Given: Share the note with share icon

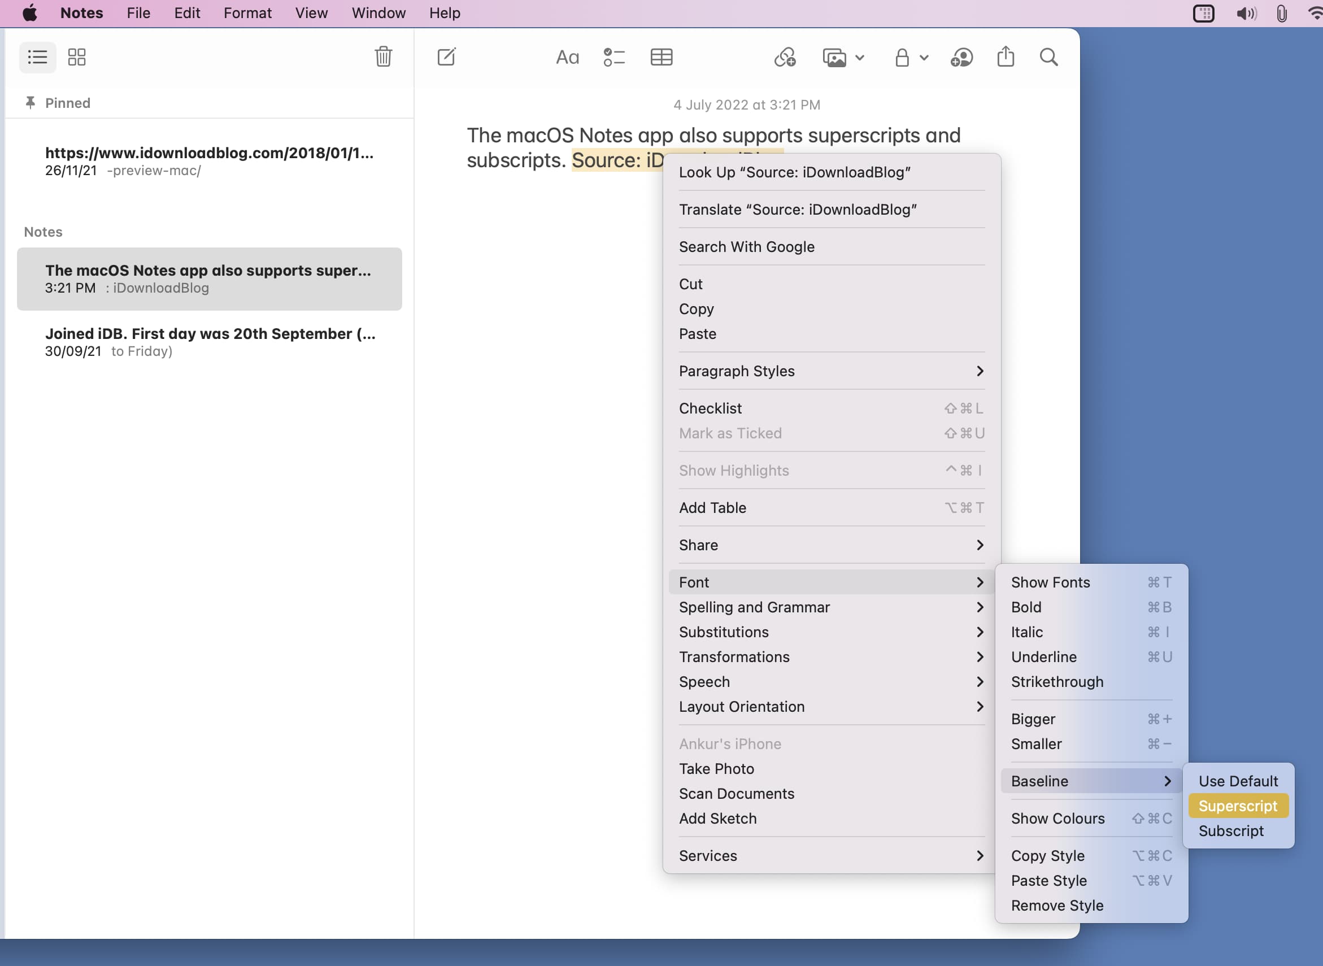Looking at the screenshot, I should click(x=1006, y=56).
